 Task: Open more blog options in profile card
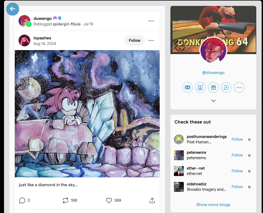click(x=239, y=87)
